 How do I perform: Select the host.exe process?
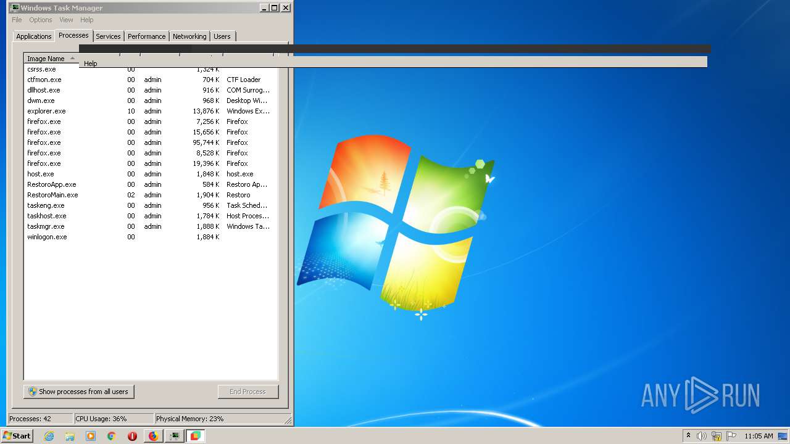coord(151,174)
